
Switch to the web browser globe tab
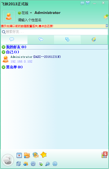pos(94,39)
